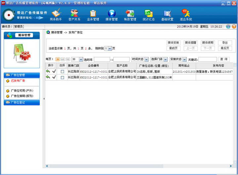Click the gear logo of 帮达广告传媒软件
The image size is (238, 175).
pos(9,15)
